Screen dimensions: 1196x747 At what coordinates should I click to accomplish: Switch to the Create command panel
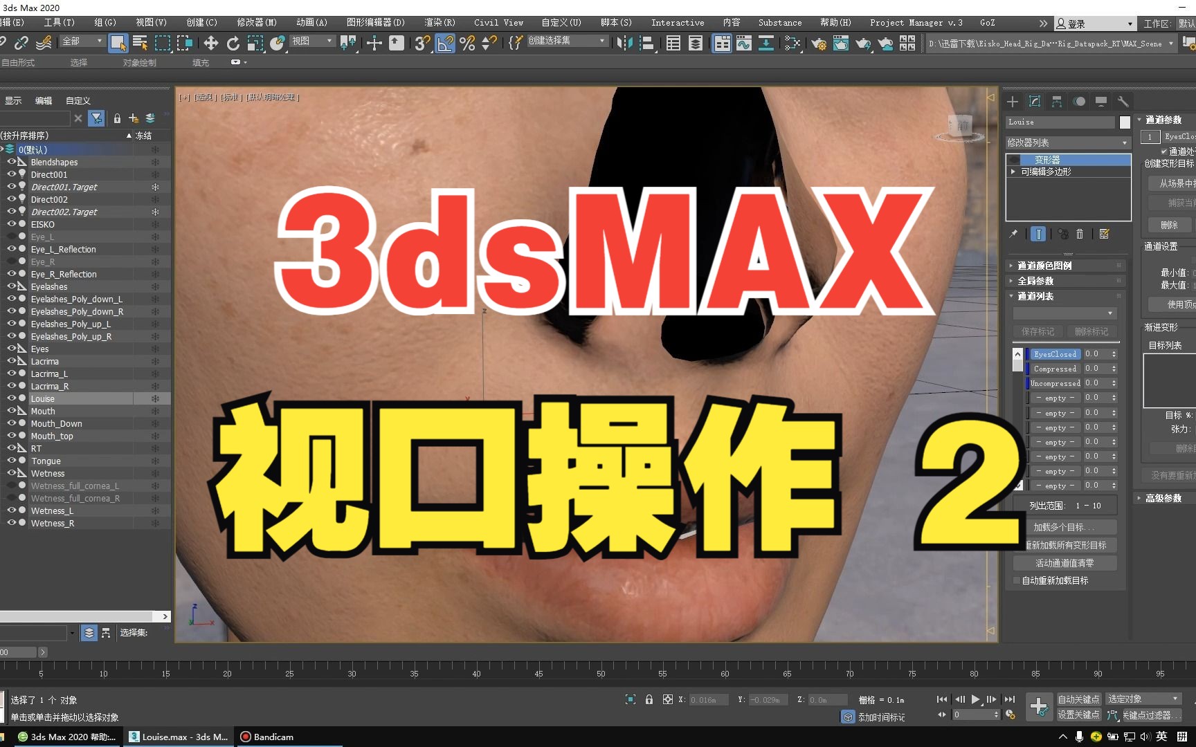1013,101
